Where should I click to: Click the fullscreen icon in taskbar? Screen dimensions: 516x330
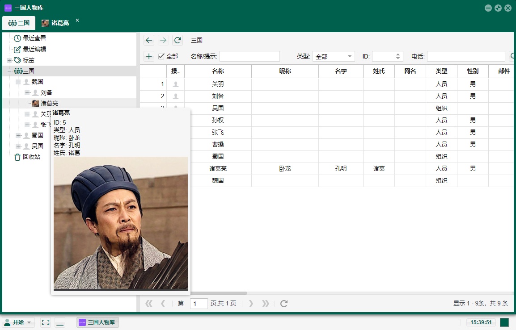[x=45, y=322]
